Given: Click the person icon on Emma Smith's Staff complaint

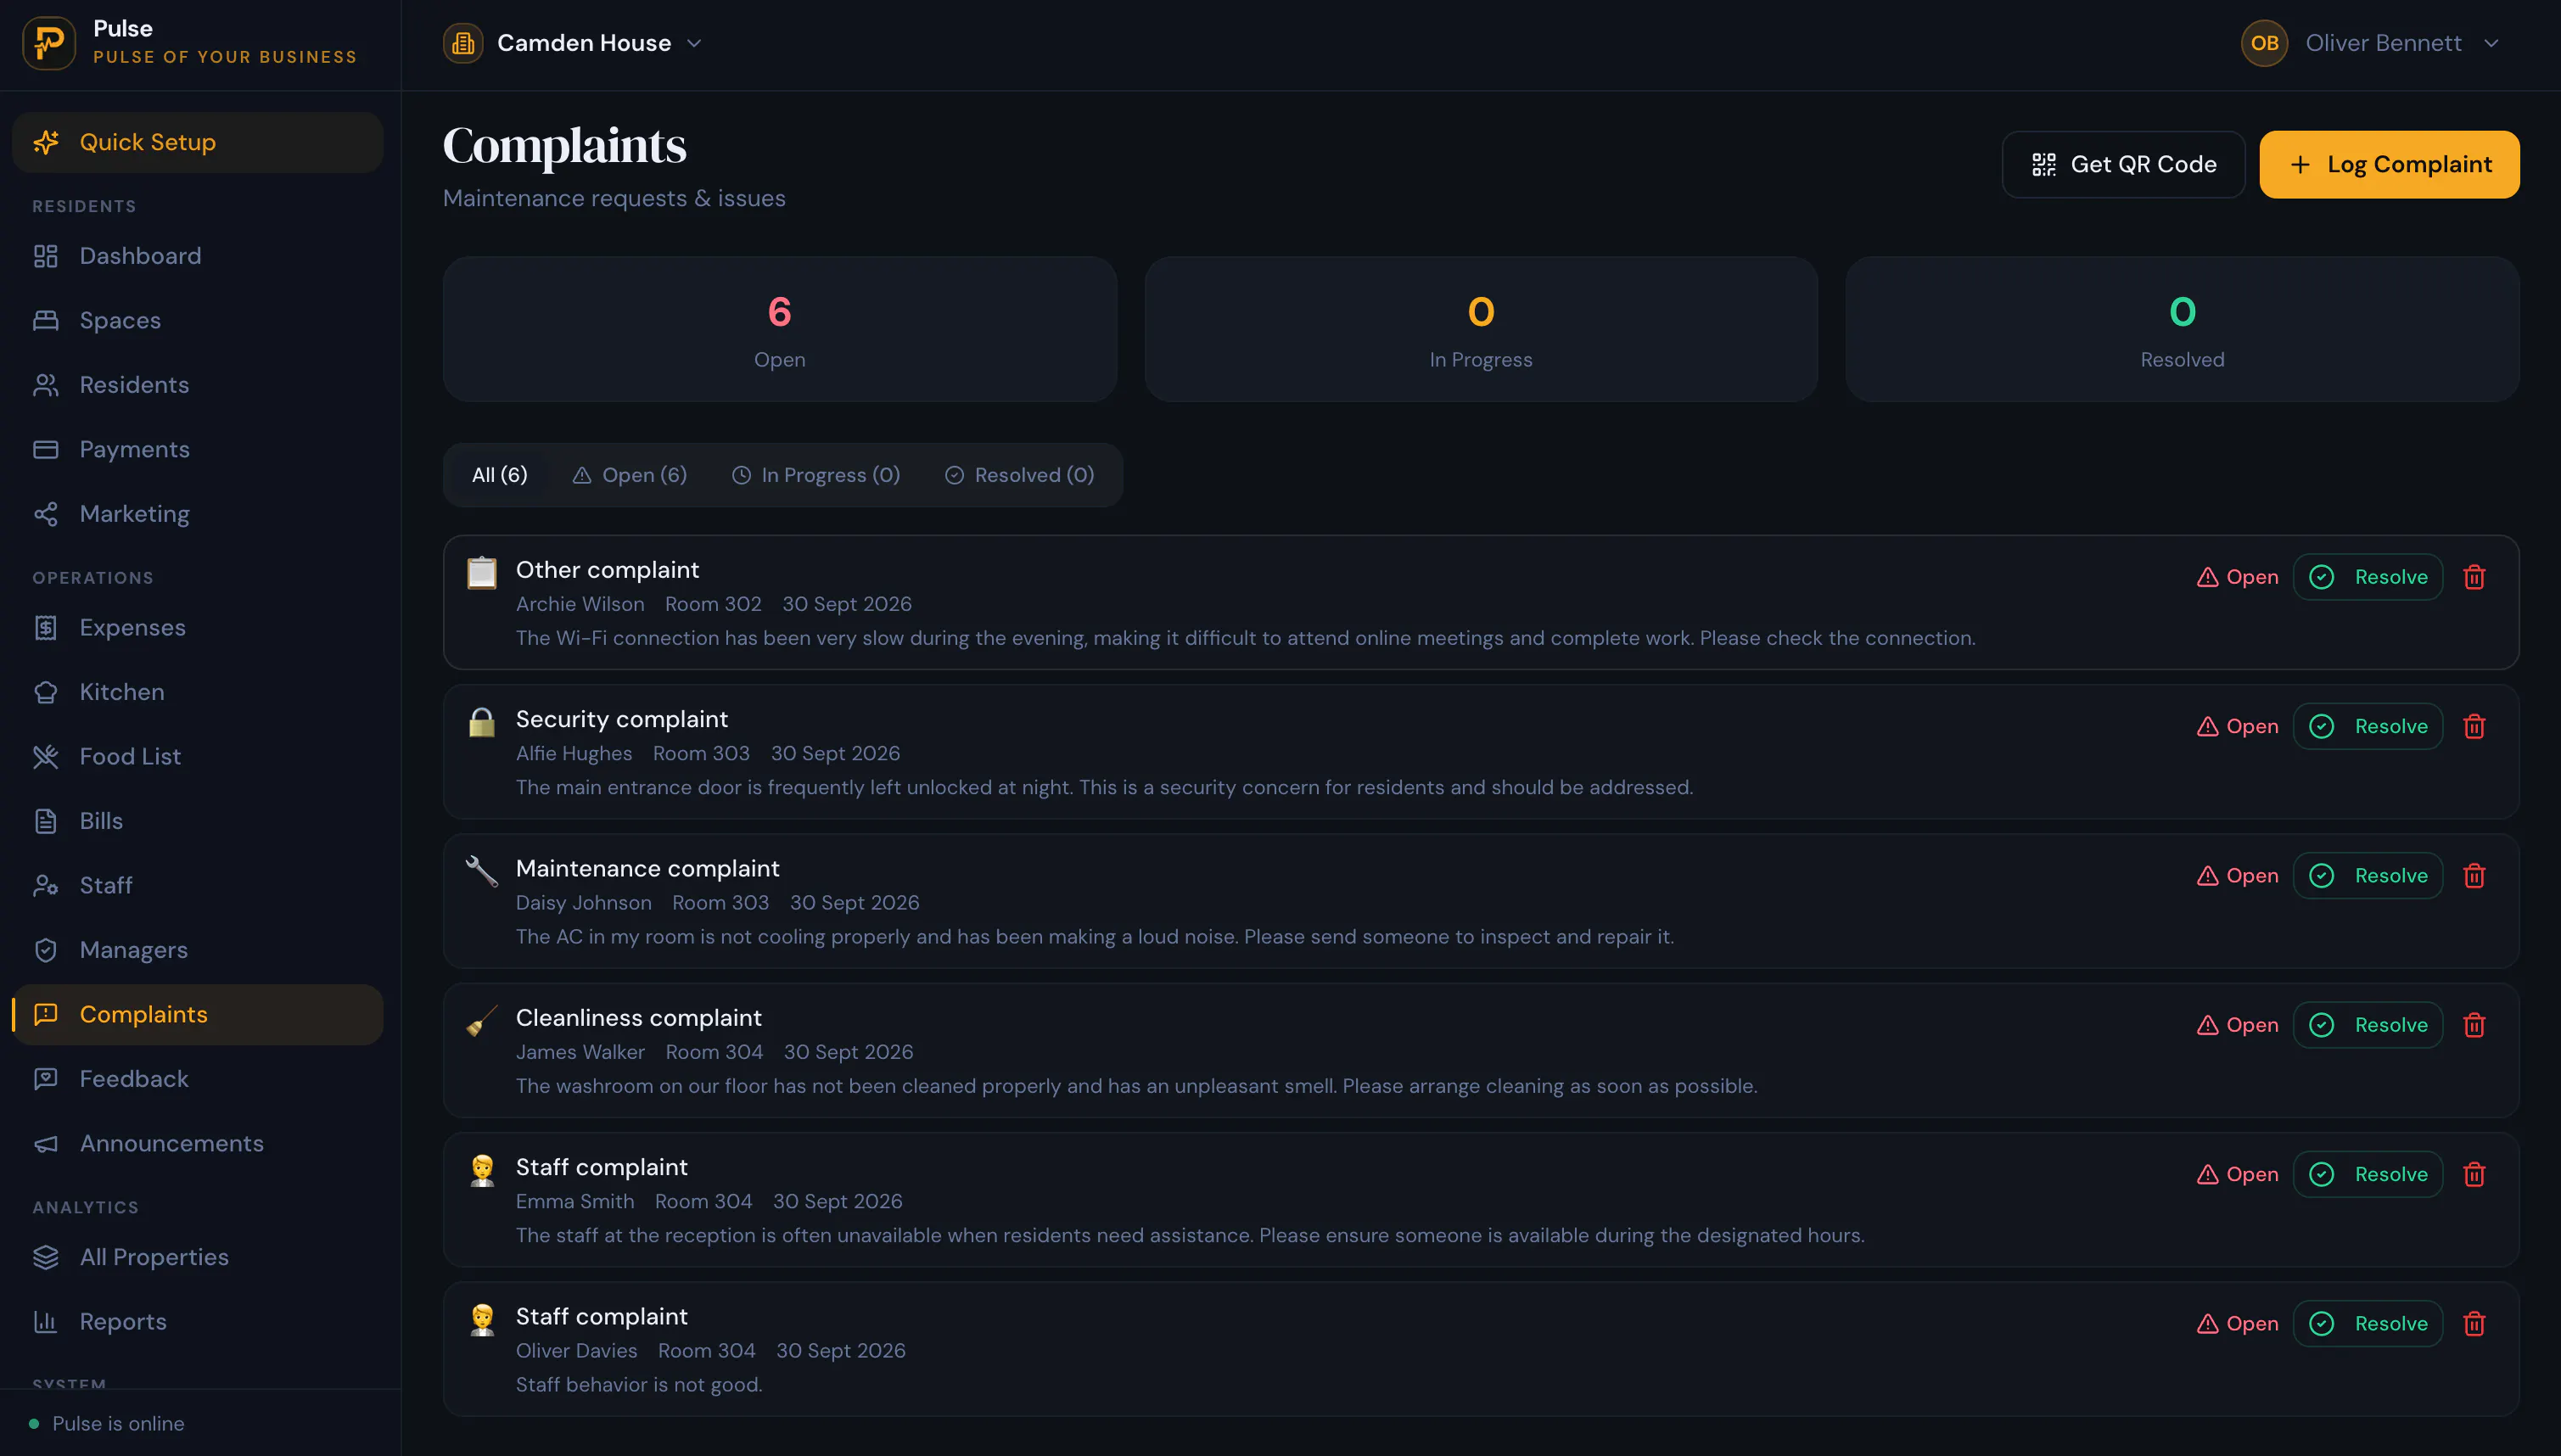Looking at the screenshot, I should click(x=482, y=1169).
